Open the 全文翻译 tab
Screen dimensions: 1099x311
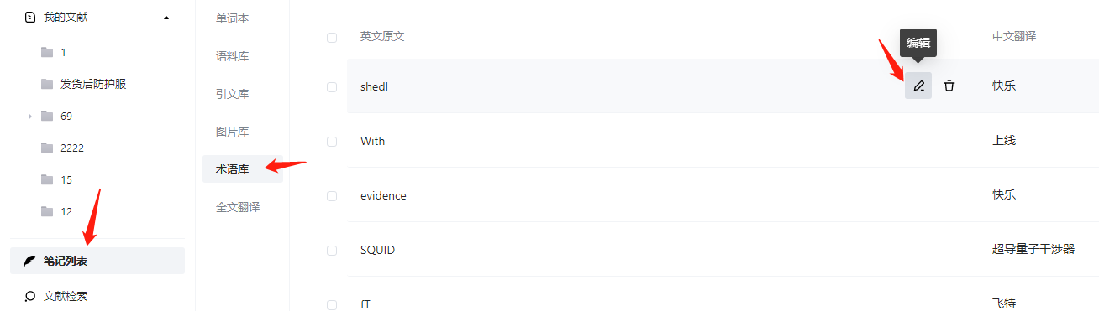tap(238, 207)
